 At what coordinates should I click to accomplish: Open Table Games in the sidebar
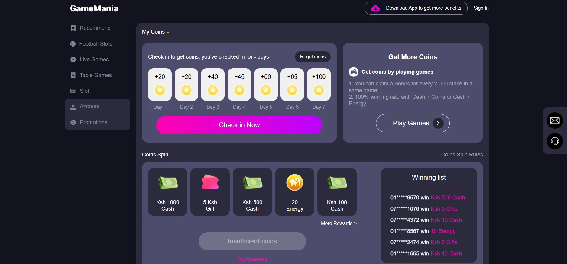(98, 75)
